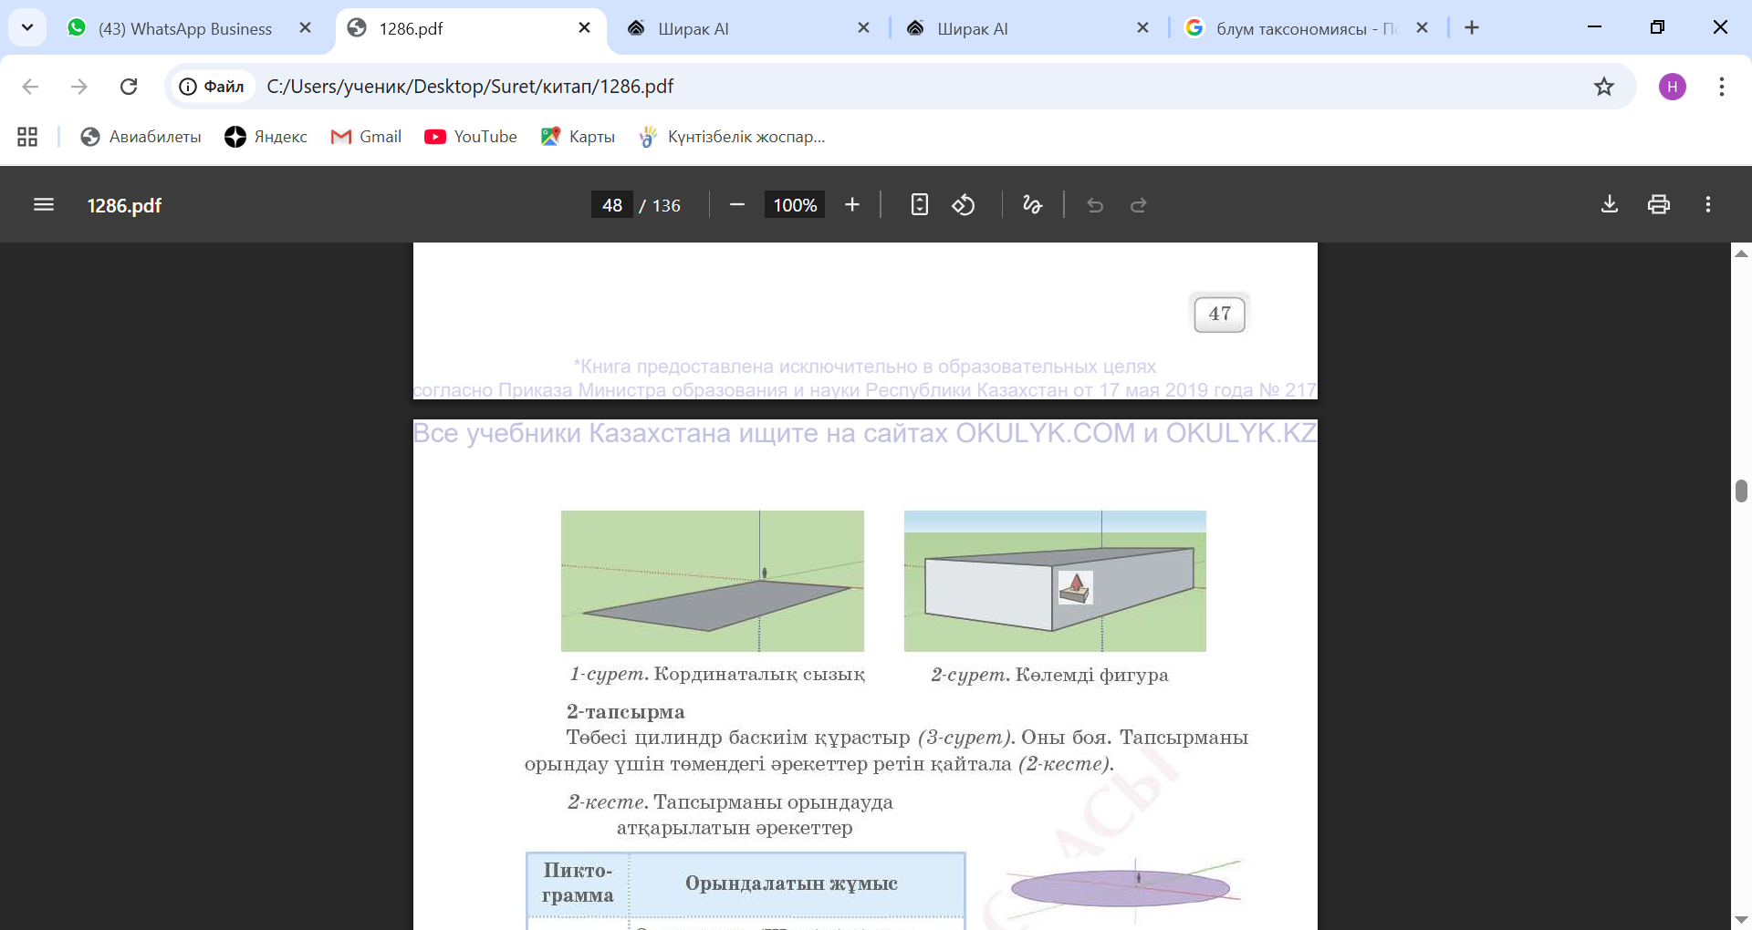This screenshot has width=1752, height=930.
Task: Click the vertical scrollbar thumb
Action: click(x=1741, y=491)
